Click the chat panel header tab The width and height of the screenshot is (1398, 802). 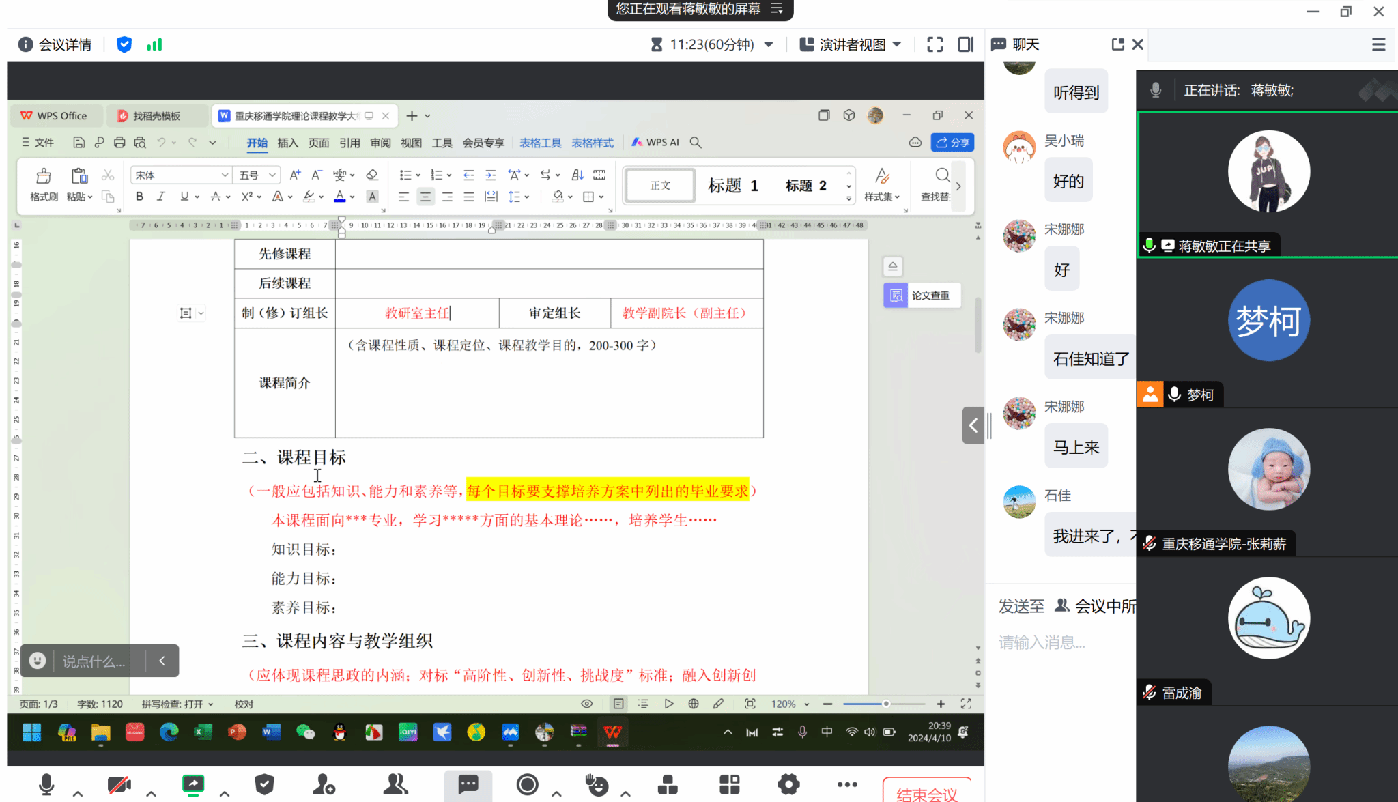[x=1025, y=44]
